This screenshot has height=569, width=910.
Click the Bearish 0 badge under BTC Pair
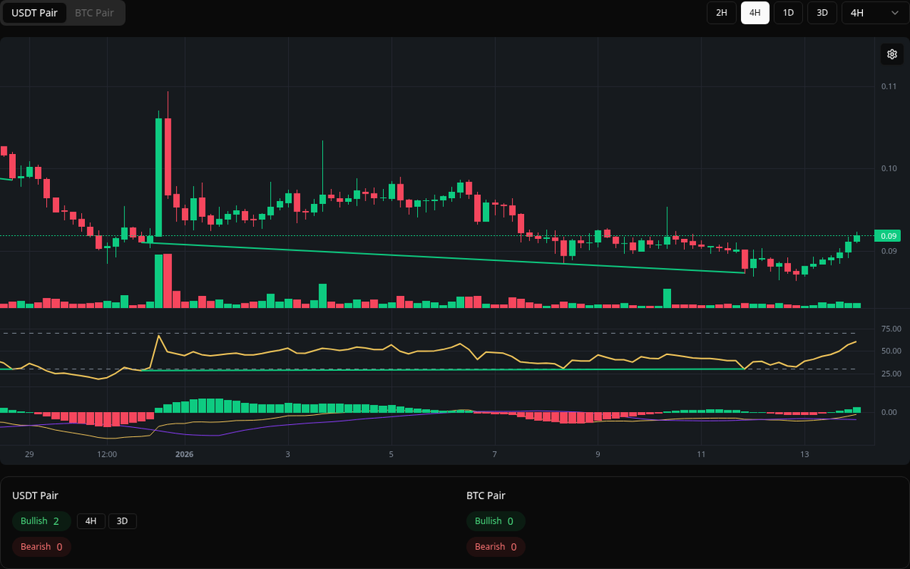[x=496, y=546]
